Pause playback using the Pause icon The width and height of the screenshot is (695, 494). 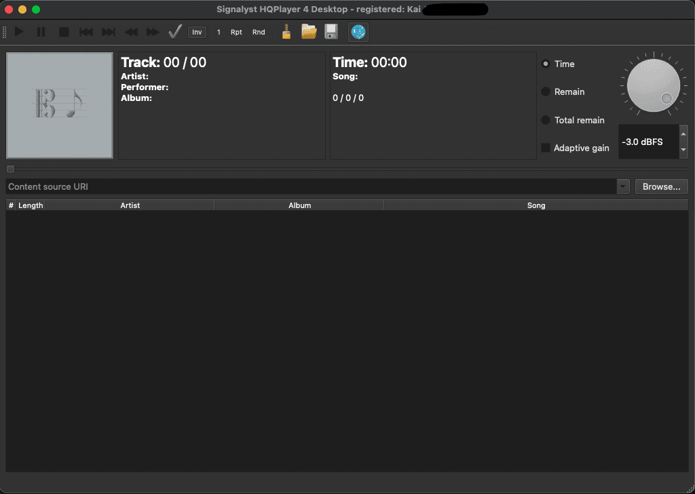click(41, 32)
